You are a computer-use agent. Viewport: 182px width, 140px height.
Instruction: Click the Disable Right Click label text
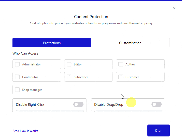coord(30,104)
